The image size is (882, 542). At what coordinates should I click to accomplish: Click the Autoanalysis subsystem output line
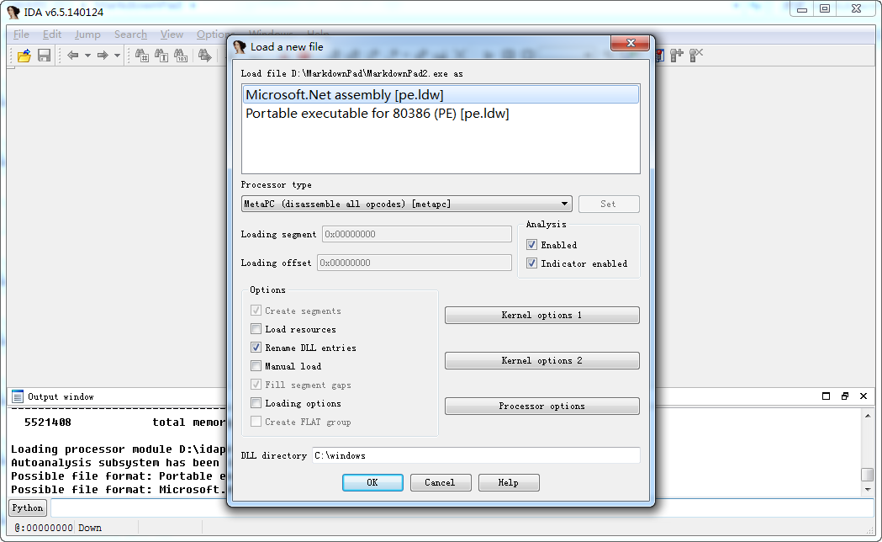click(x=115, y=463)
